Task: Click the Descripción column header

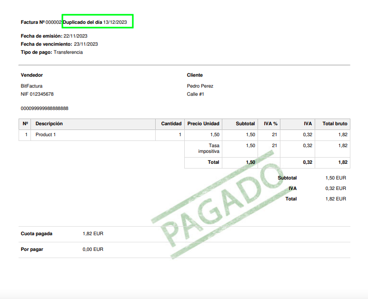Action: coord(49,124)
